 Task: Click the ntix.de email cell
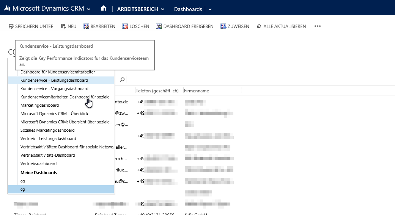(x=122, y=102)
